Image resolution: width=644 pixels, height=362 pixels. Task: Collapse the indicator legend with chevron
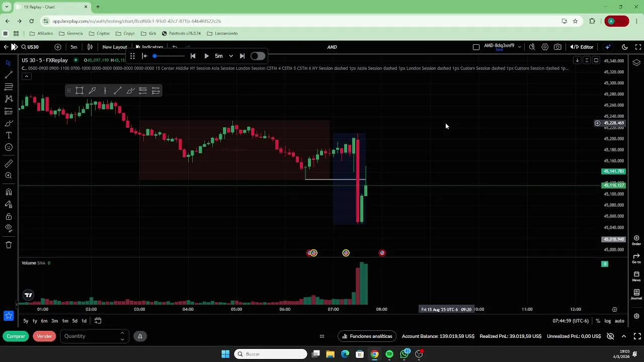(x=26, y=76)
